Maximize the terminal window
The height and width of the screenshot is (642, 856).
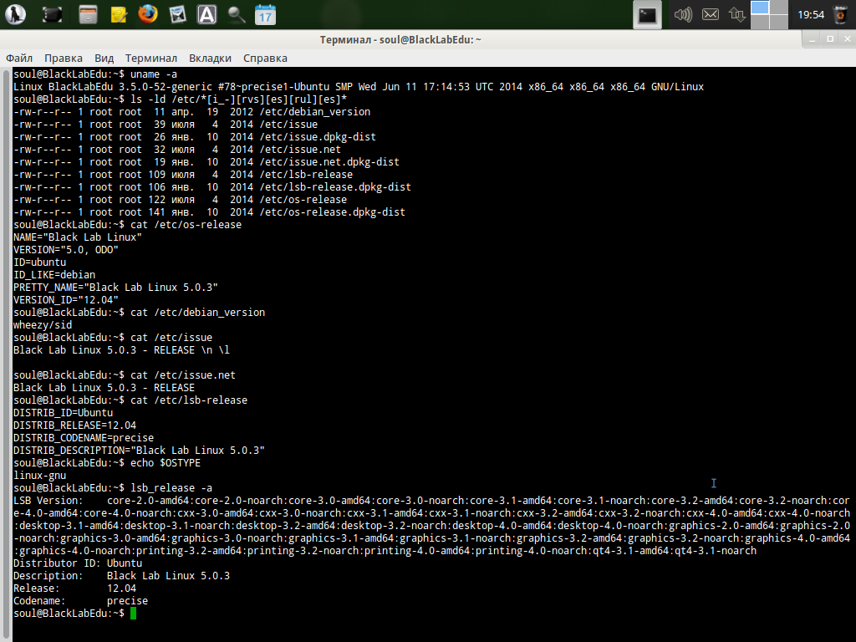[x=830, y=39]
